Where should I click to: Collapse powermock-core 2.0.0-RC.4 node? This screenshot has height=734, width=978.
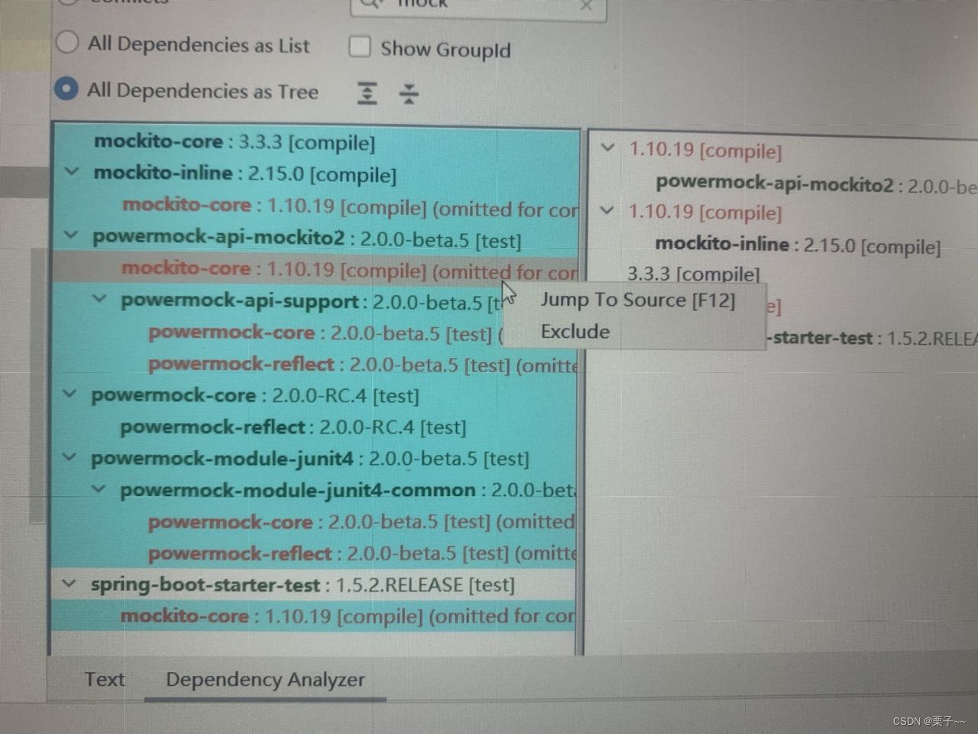70,394
